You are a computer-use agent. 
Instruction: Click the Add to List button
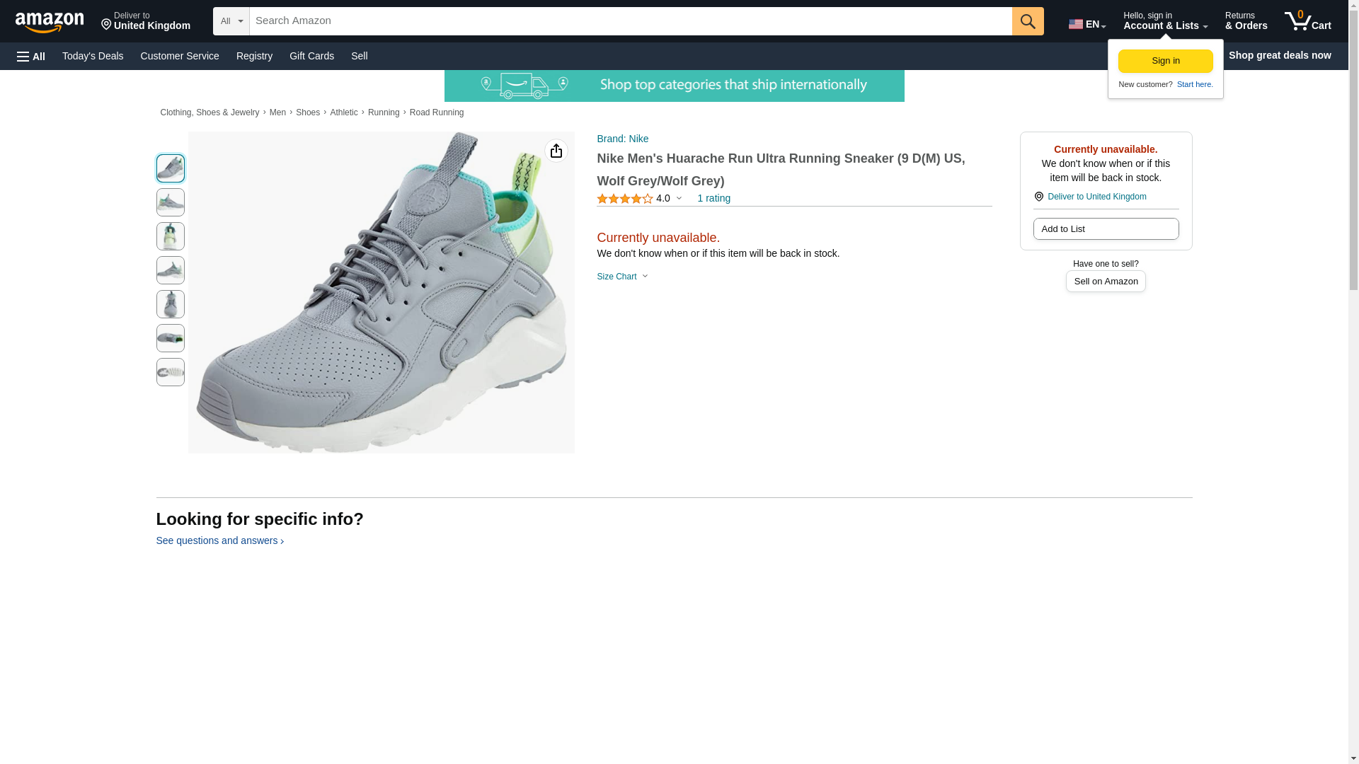pyautogui.click(x=1105, y=228)
